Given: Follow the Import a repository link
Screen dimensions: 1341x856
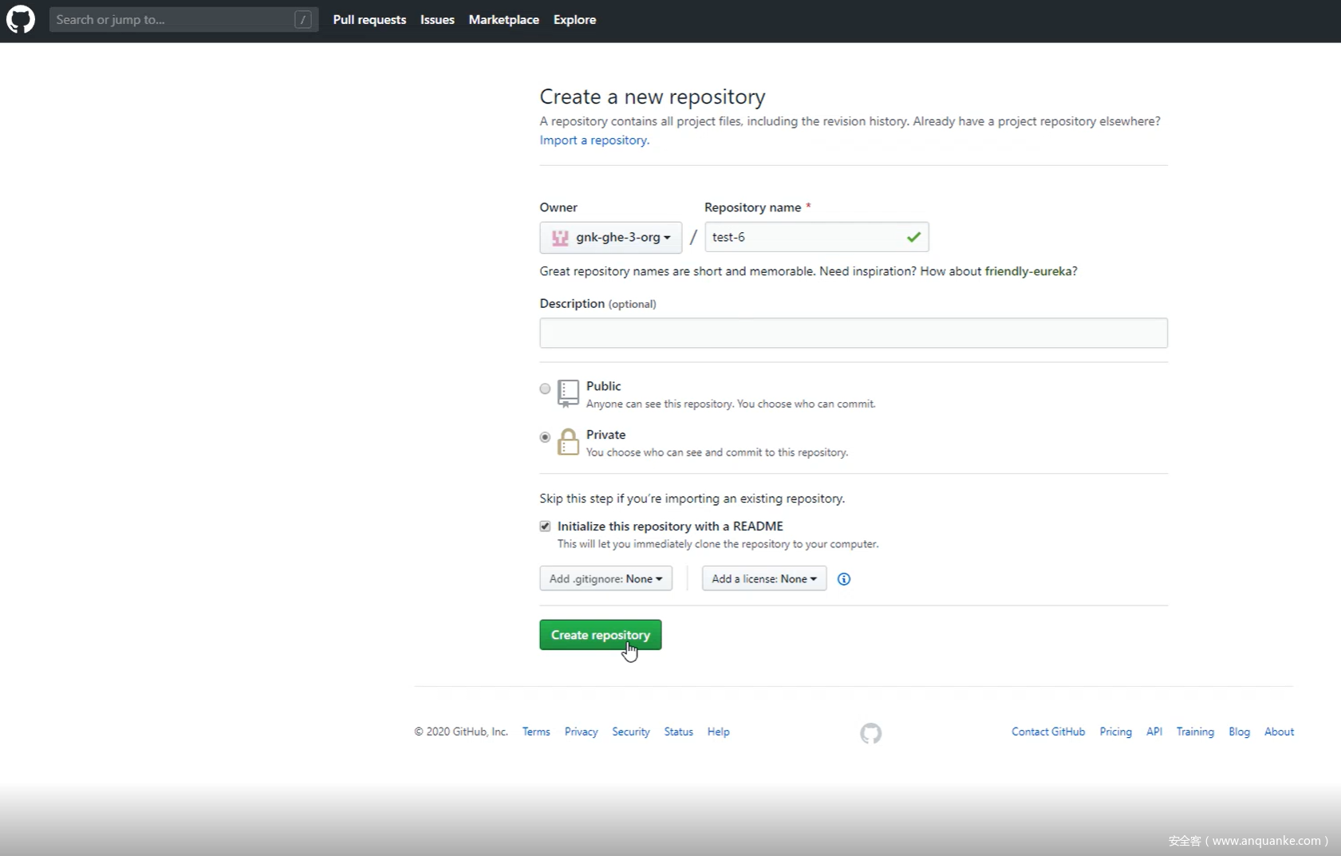Looking at the screenshot, I should tap(594, 140).
